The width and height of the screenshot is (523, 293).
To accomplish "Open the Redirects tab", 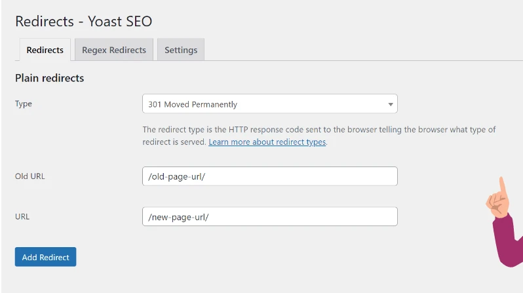I will [45, 50].
